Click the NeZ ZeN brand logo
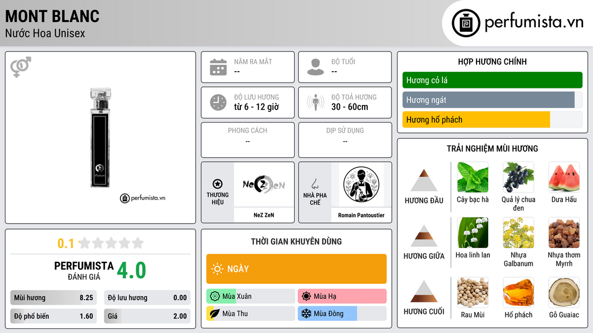Screen dimensions: 593x333 (x=263, y=184)
